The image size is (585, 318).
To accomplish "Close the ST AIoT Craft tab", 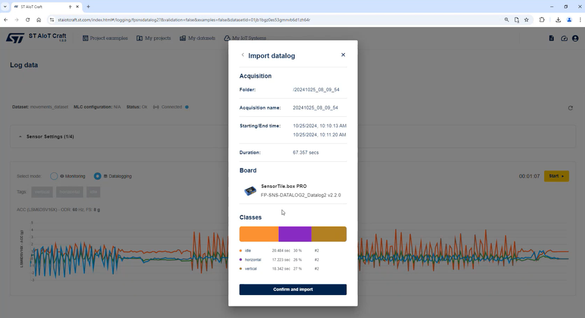I will point(77,6).
